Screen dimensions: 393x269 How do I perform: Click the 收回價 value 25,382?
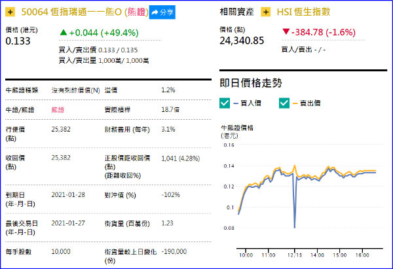point(61,158)
